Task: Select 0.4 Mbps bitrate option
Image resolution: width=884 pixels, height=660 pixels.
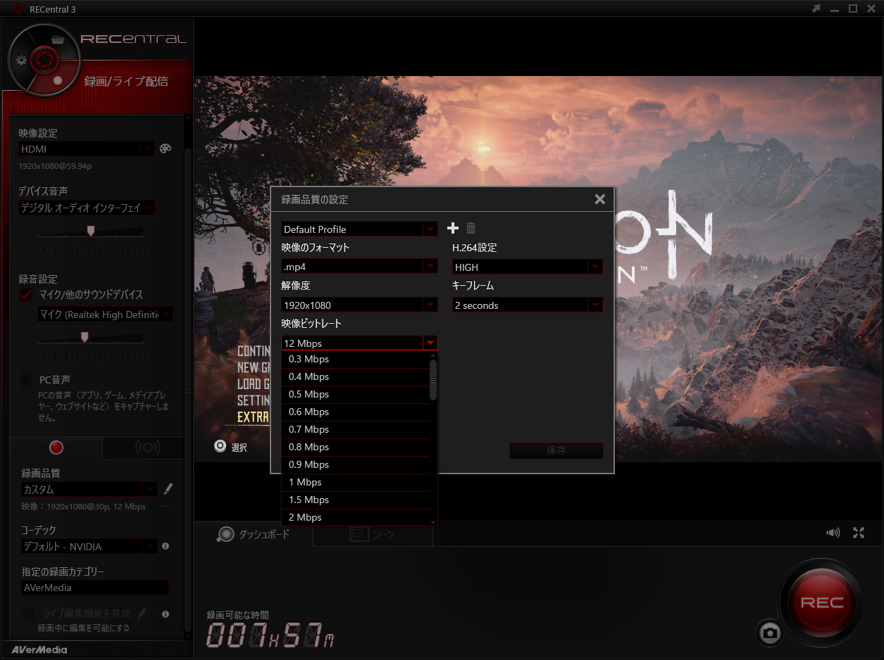Action: 355,376
